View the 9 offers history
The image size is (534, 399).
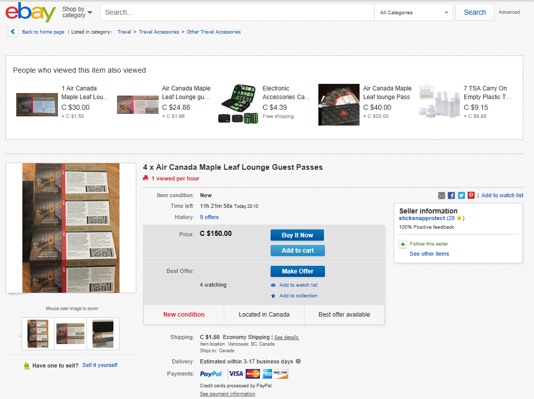point(209,217)
